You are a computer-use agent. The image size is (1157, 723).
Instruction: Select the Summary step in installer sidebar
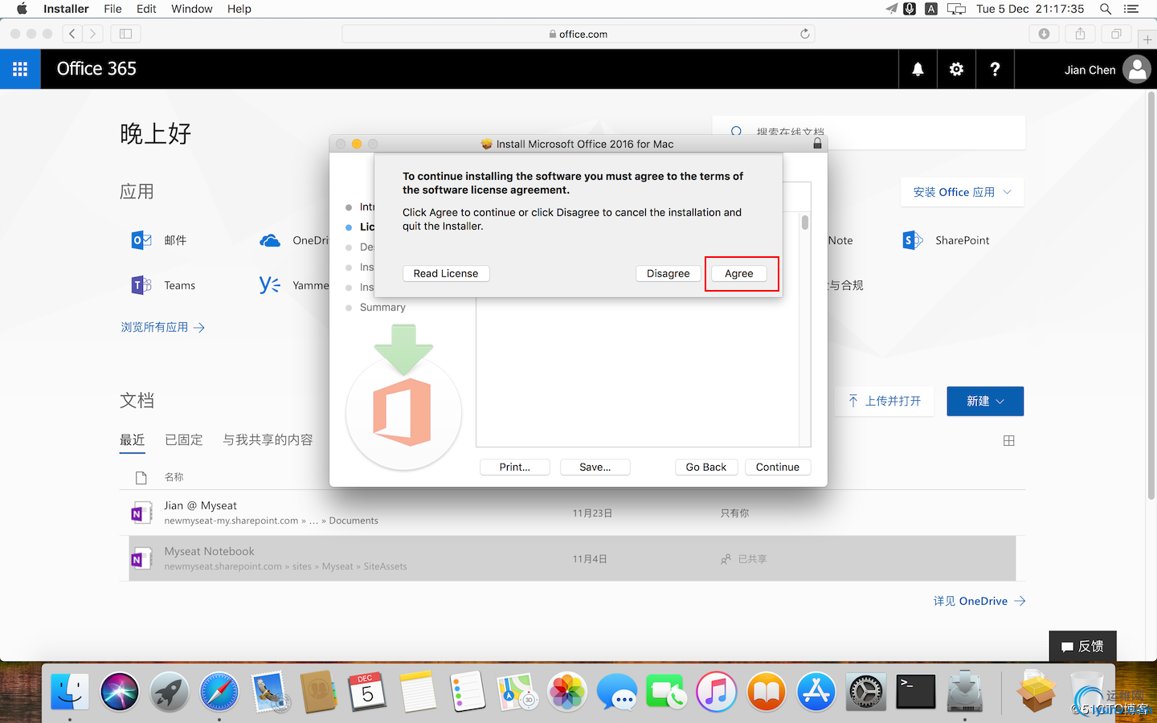(382, 307)
